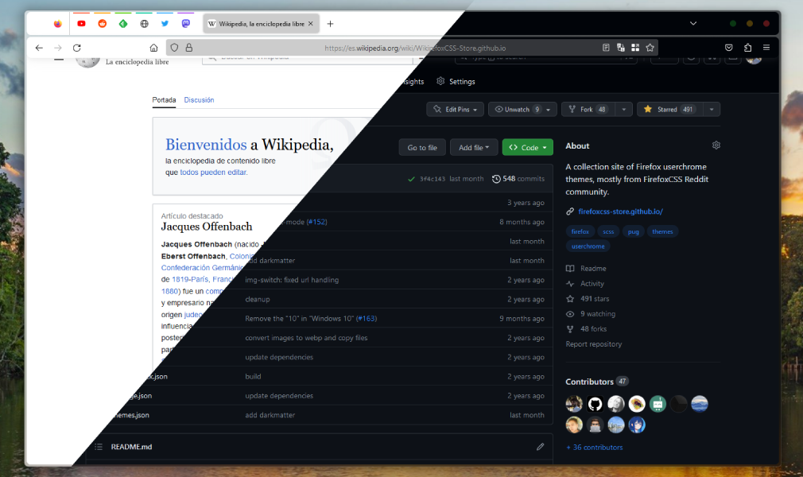This screenshot has height=477, width=803.
Task: Switch to the Discusión tab
Action: 200,100
